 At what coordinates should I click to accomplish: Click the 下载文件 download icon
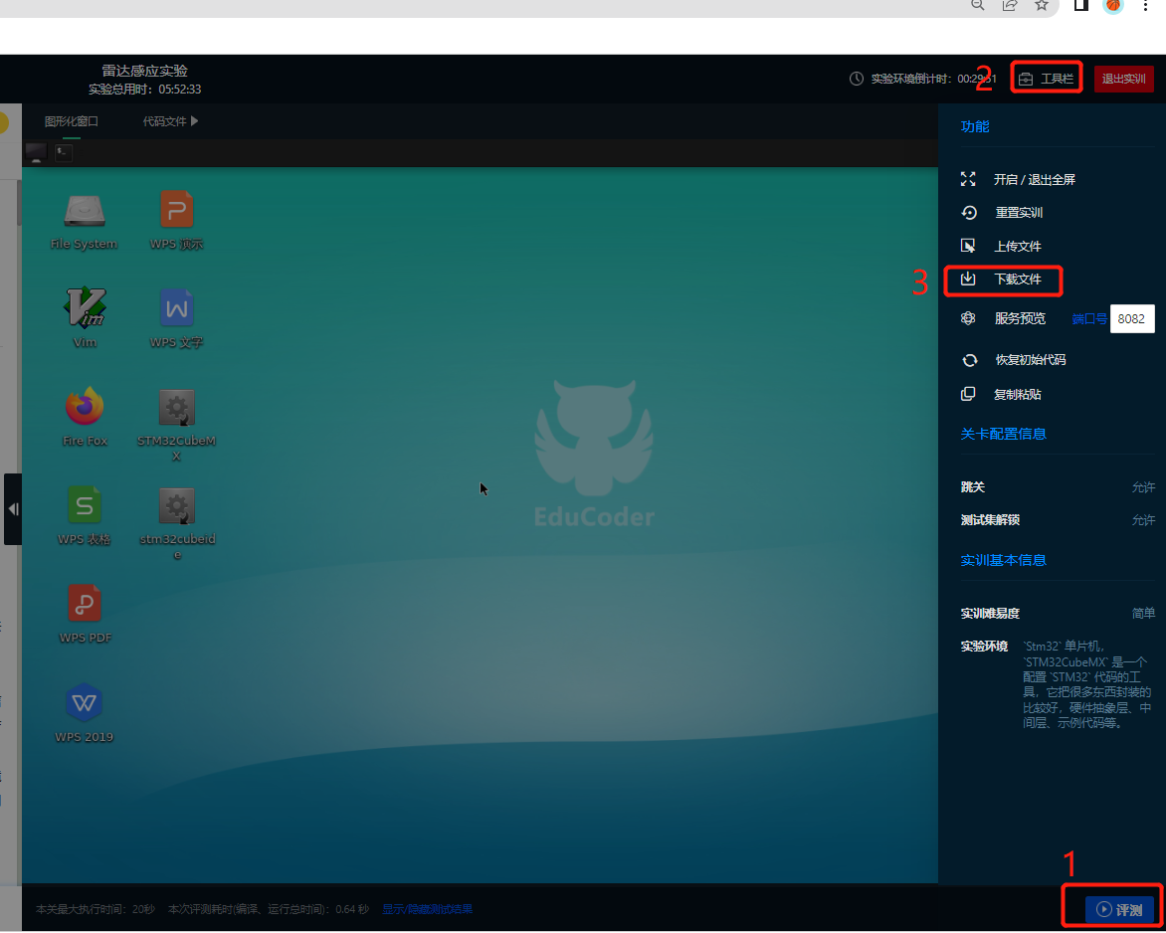pos(967,279)
